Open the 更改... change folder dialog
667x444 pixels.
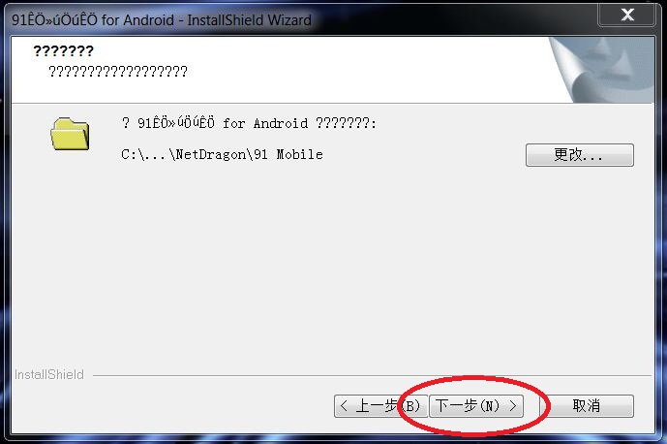coord(579,155)
